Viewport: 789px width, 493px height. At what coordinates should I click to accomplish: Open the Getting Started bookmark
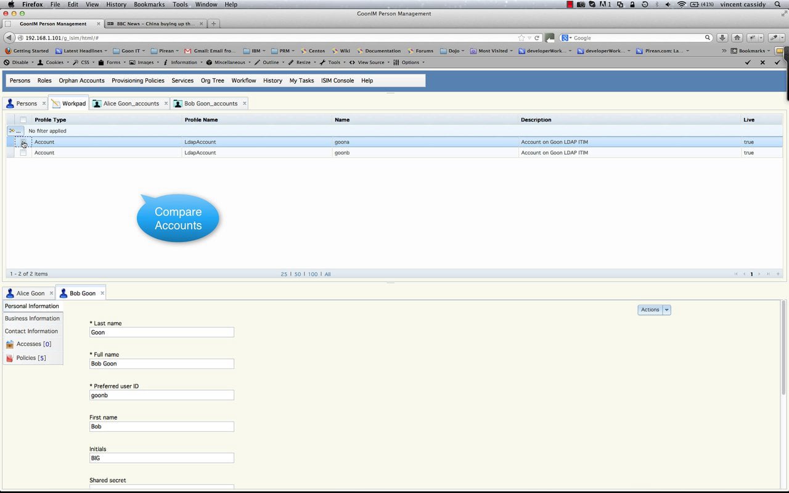click(27, 51)
